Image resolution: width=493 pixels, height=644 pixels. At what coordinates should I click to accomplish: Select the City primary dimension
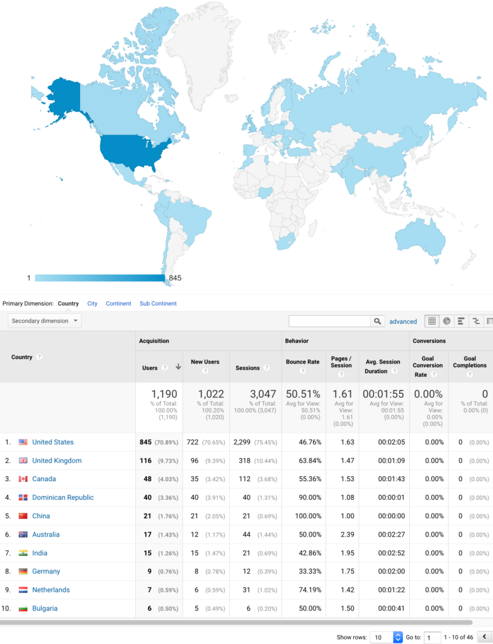(92, 304)
